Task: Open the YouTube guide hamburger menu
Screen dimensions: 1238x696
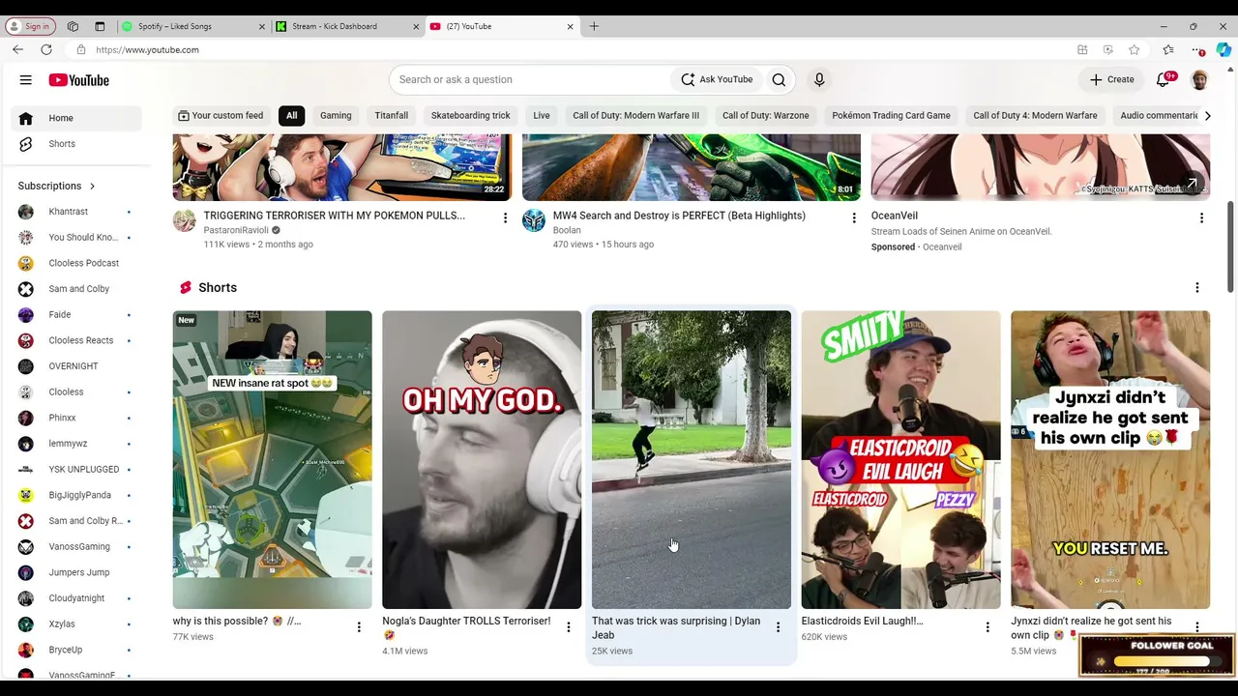Action: 26,80
